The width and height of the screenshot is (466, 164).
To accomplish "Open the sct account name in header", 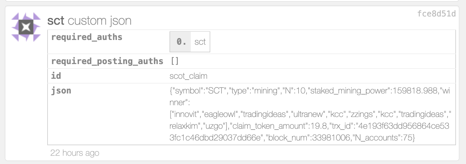I will click(x=56, y=21).
